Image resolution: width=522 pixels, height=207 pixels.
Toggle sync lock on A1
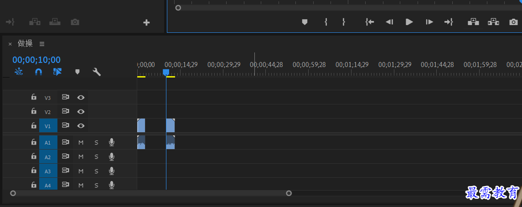(x=65, y=142)
